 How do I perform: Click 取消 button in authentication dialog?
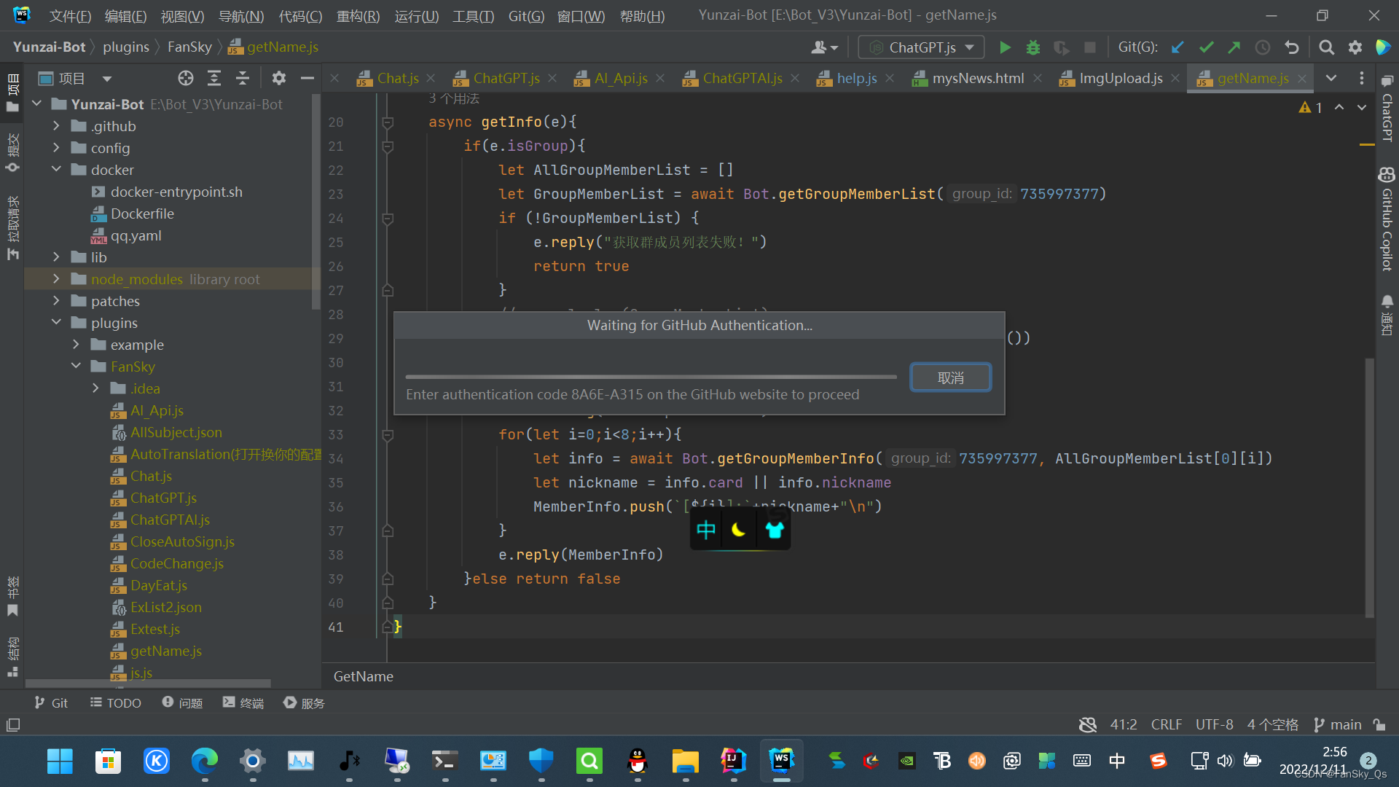(950, 377)
